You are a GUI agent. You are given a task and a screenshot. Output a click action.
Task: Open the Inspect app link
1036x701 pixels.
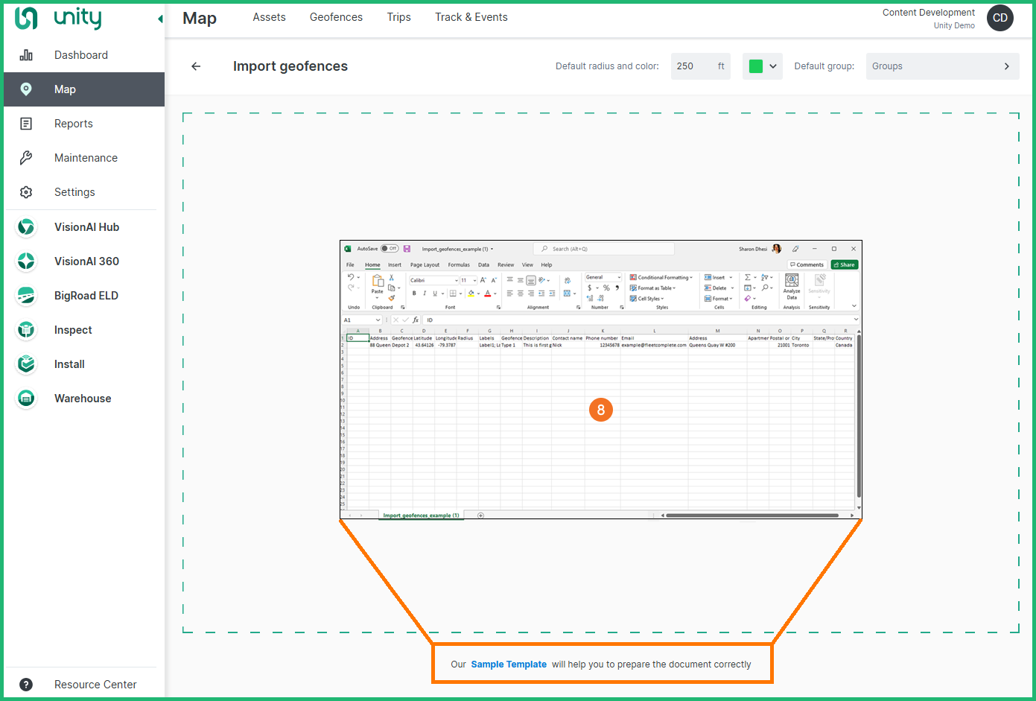click(x=73, y=330)
